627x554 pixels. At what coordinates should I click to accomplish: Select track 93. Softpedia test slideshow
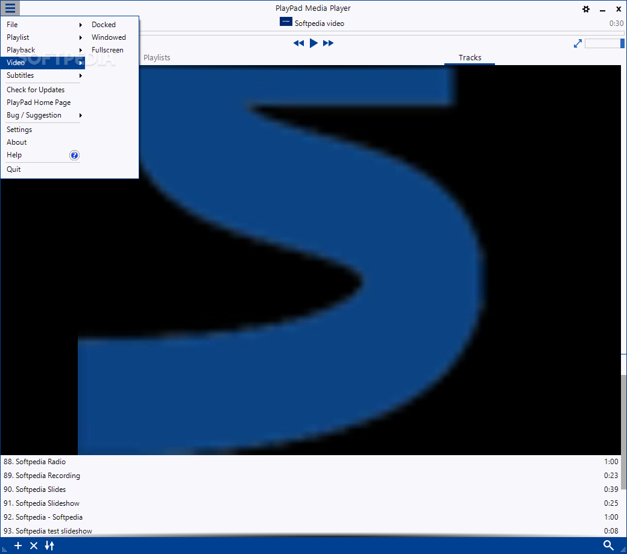(310, 531)
